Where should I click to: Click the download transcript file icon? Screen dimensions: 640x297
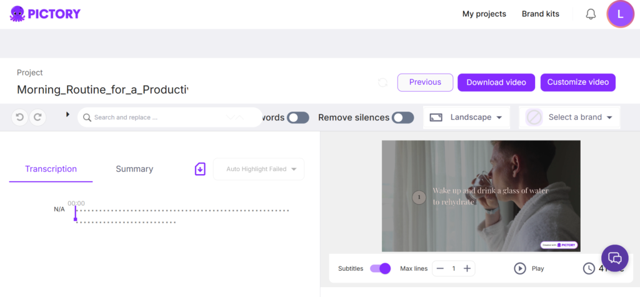[200, 169]
